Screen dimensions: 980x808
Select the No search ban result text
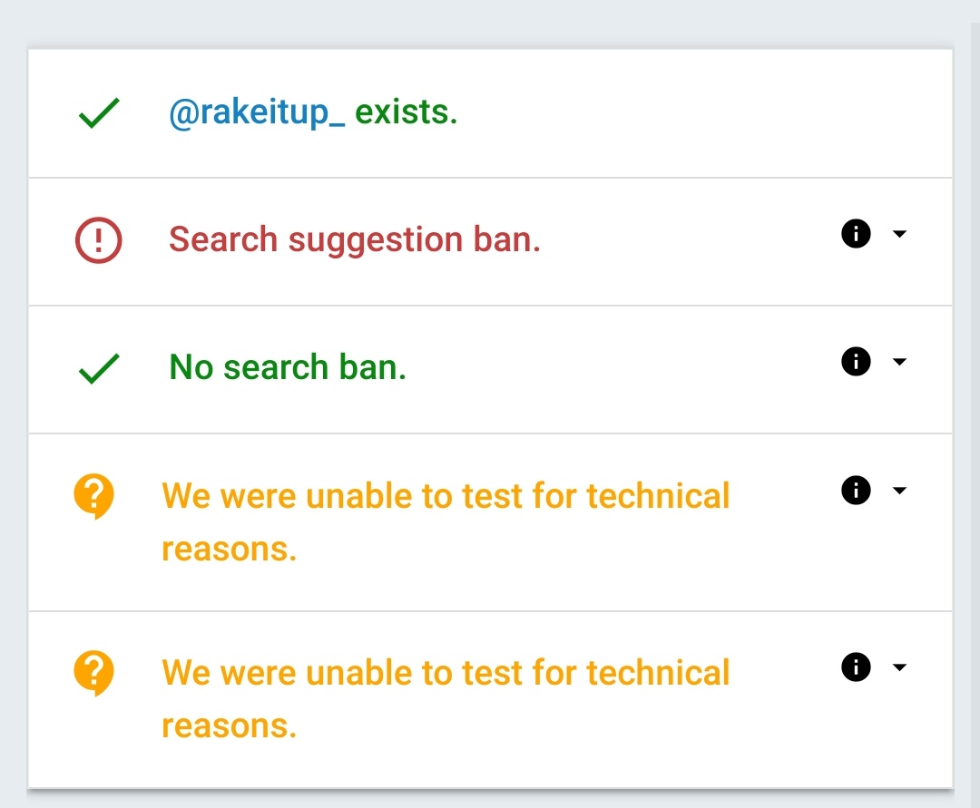coord(288,367)
